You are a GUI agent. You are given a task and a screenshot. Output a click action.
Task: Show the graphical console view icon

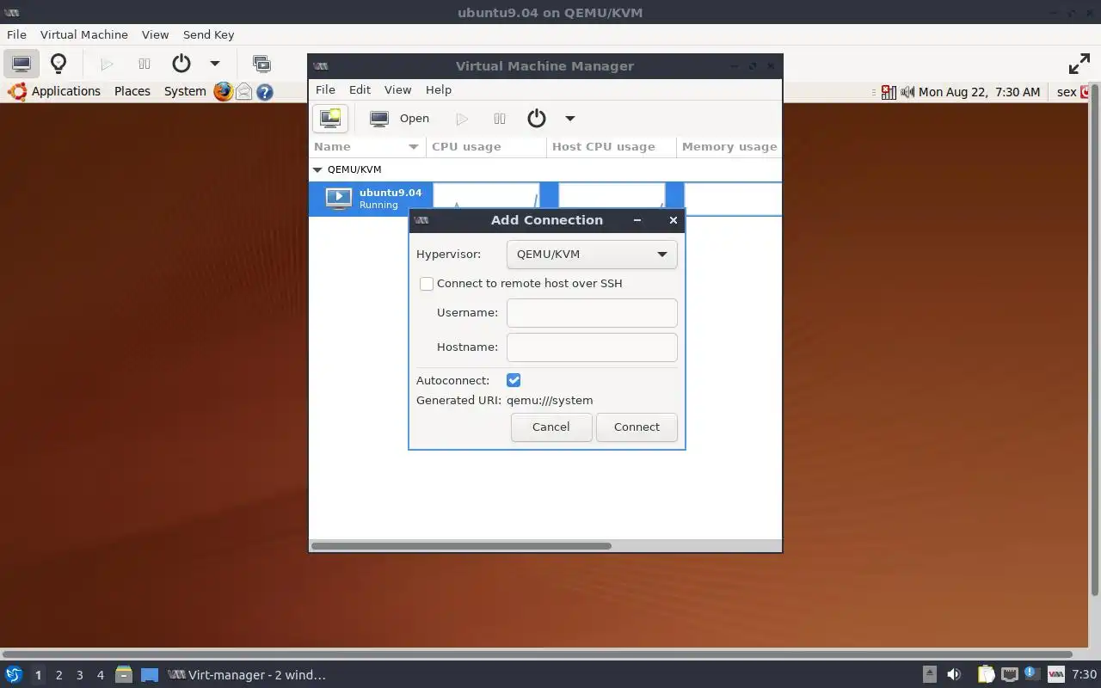pyautogui.click(x=22, y=64)
